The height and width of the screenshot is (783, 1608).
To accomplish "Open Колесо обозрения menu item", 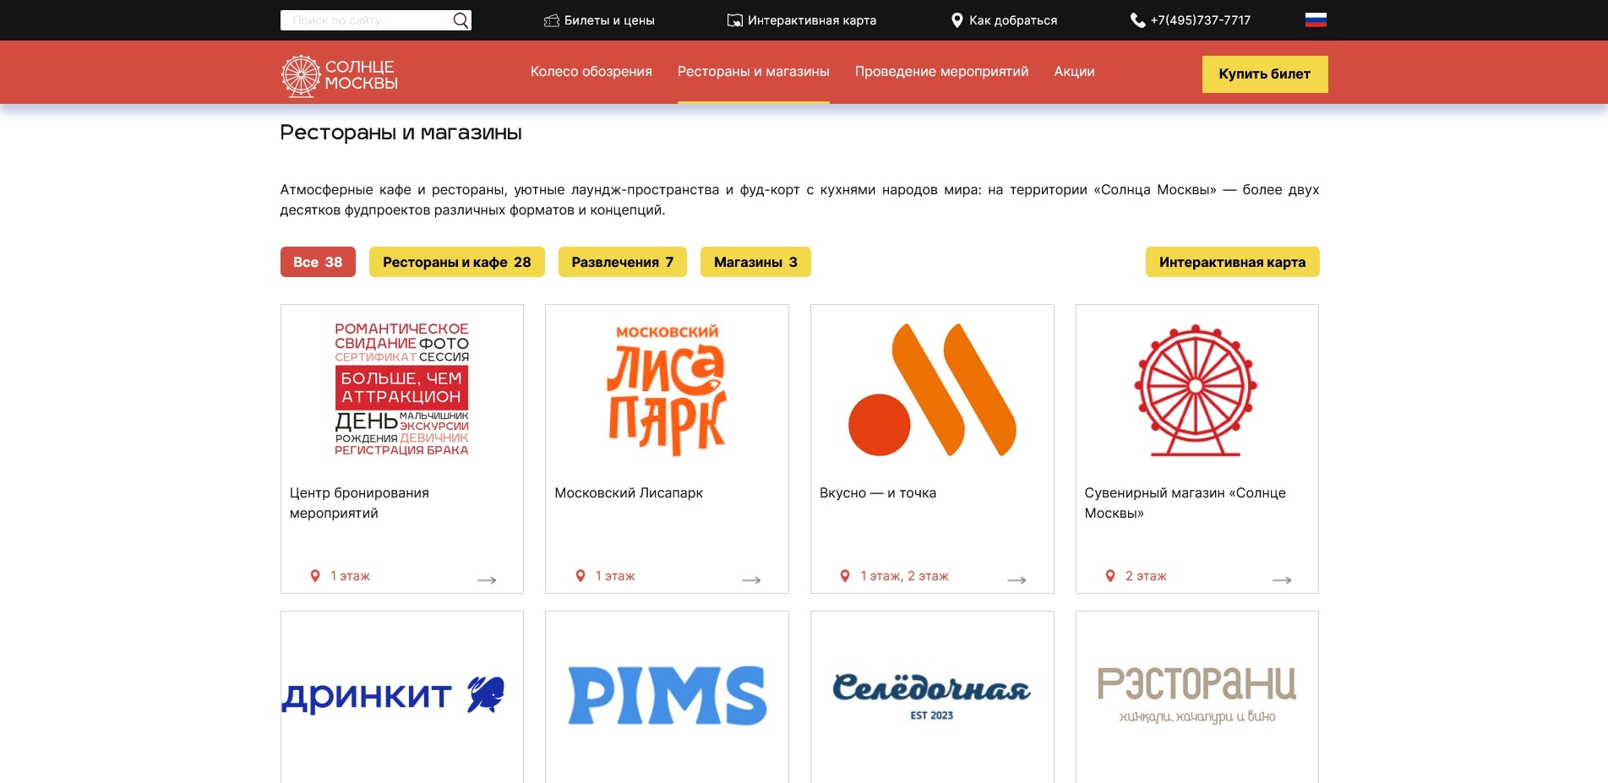I will pos(591,72).
